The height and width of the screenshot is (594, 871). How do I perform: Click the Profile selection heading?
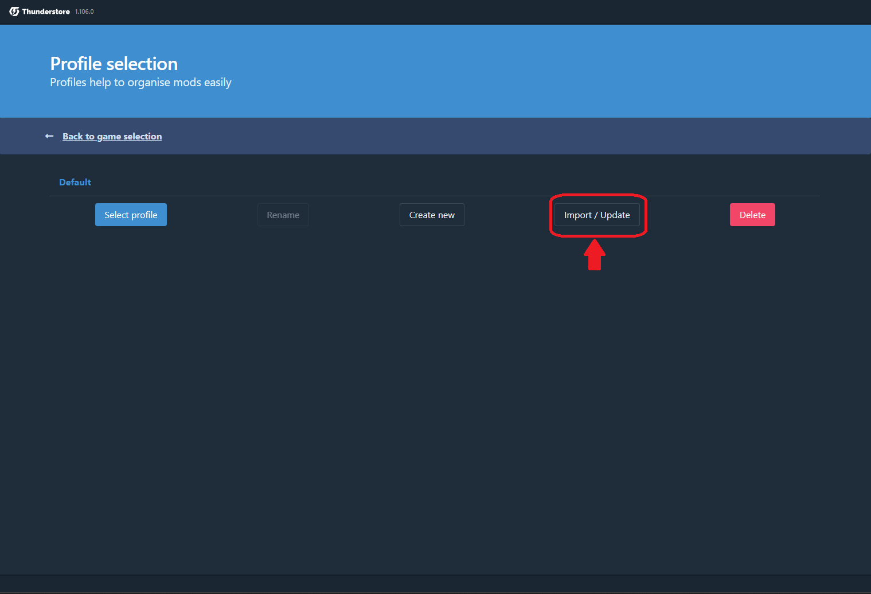pyautogui.click(x=114, y=64)
